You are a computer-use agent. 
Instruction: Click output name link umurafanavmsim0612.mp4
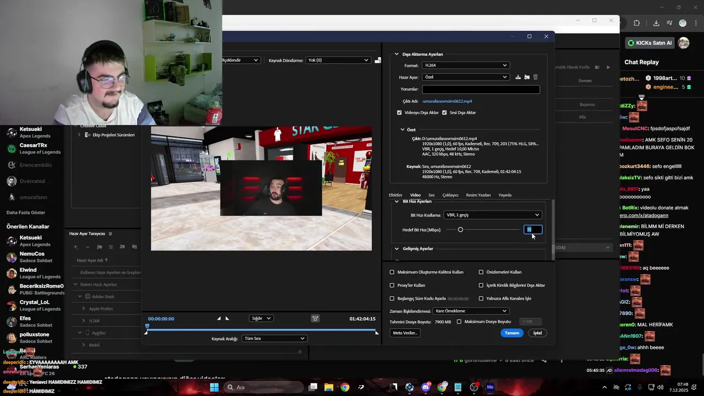click(x=447, y=101)
